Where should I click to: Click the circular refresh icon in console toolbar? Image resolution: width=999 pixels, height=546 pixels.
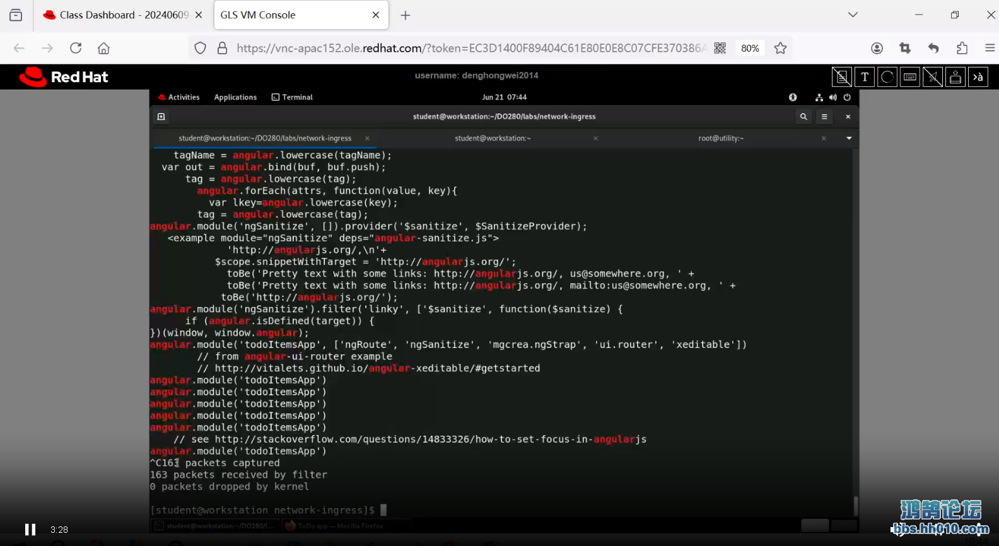tap(887, 77)
